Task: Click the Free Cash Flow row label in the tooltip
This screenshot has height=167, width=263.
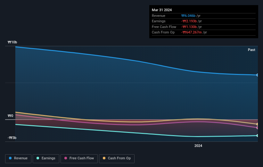Action: click(x=164, y=27)
